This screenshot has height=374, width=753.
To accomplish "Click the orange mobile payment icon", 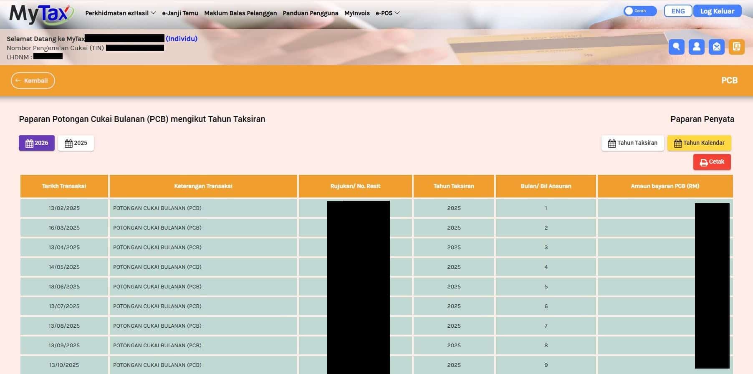I will tap(736, 47).
